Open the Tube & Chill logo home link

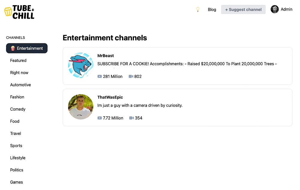pos(19,12)
